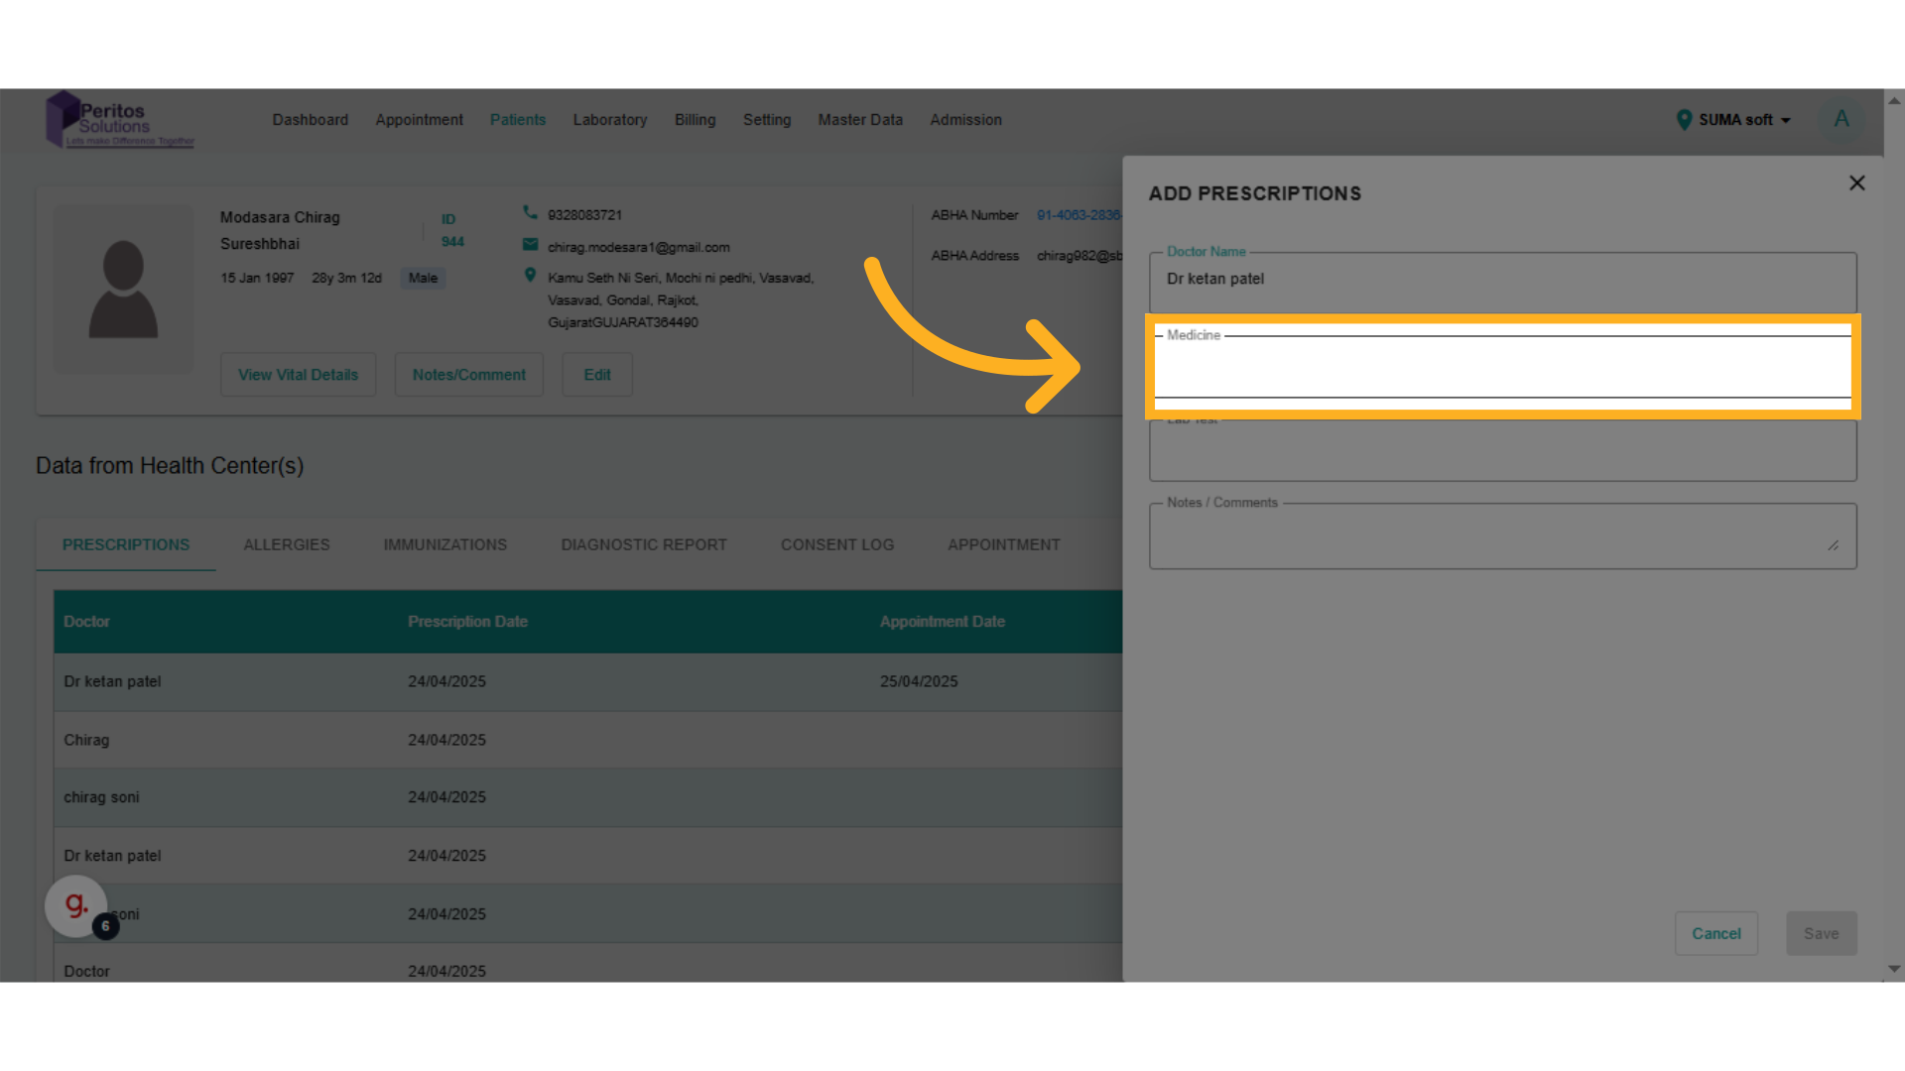
Task: Open the Lab Test selection field
Action: (1501, 454)
